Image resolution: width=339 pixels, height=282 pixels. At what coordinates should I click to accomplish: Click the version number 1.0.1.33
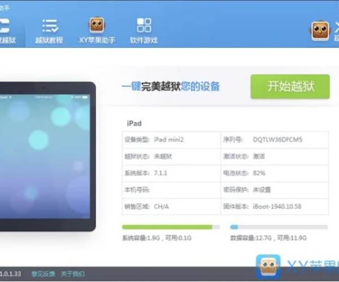coord(10,274)
